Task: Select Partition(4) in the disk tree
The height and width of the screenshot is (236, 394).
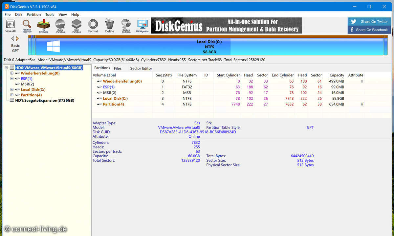Action: (x=31, y=95)
